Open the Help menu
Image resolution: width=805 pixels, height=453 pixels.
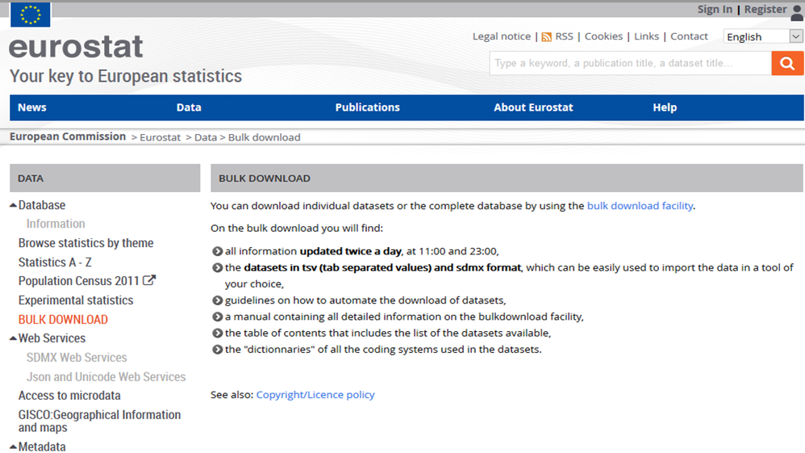(665, 107)
